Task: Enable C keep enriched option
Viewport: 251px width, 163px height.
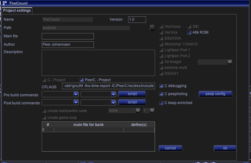Action: click(161, 103)
